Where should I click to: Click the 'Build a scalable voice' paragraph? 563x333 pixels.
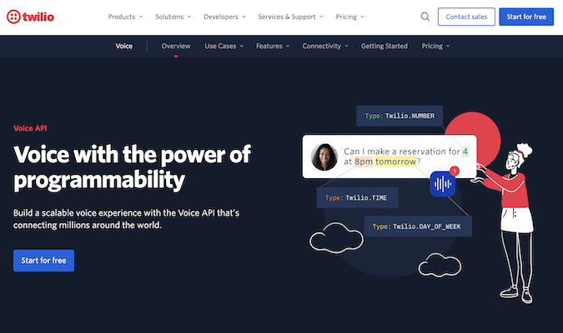tap(127, 219)
